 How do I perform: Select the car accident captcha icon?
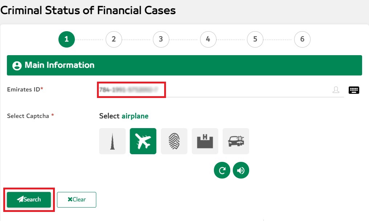click(236, 141)
